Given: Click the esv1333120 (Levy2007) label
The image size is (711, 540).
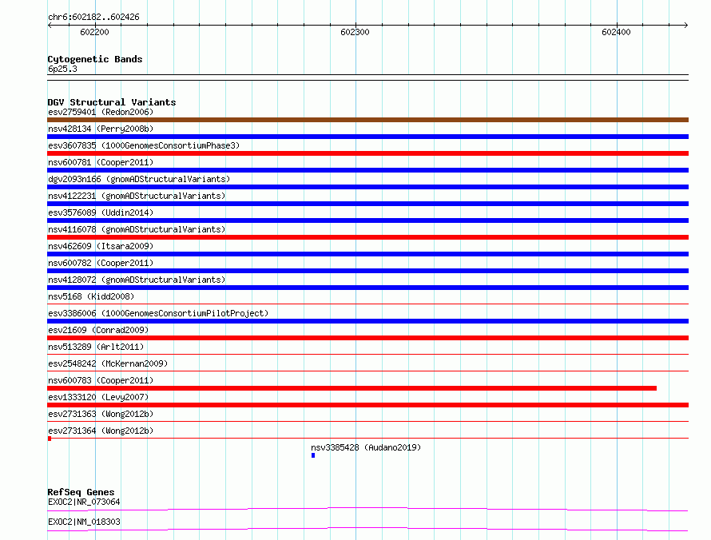Looking at the screenshot, I should click(x=98, y=397).
